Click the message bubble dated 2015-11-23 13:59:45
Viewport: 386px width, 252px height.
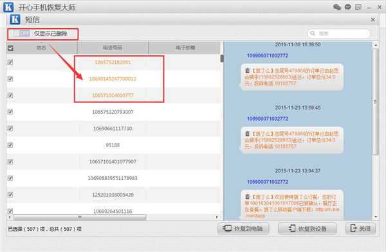pos(291,140)
